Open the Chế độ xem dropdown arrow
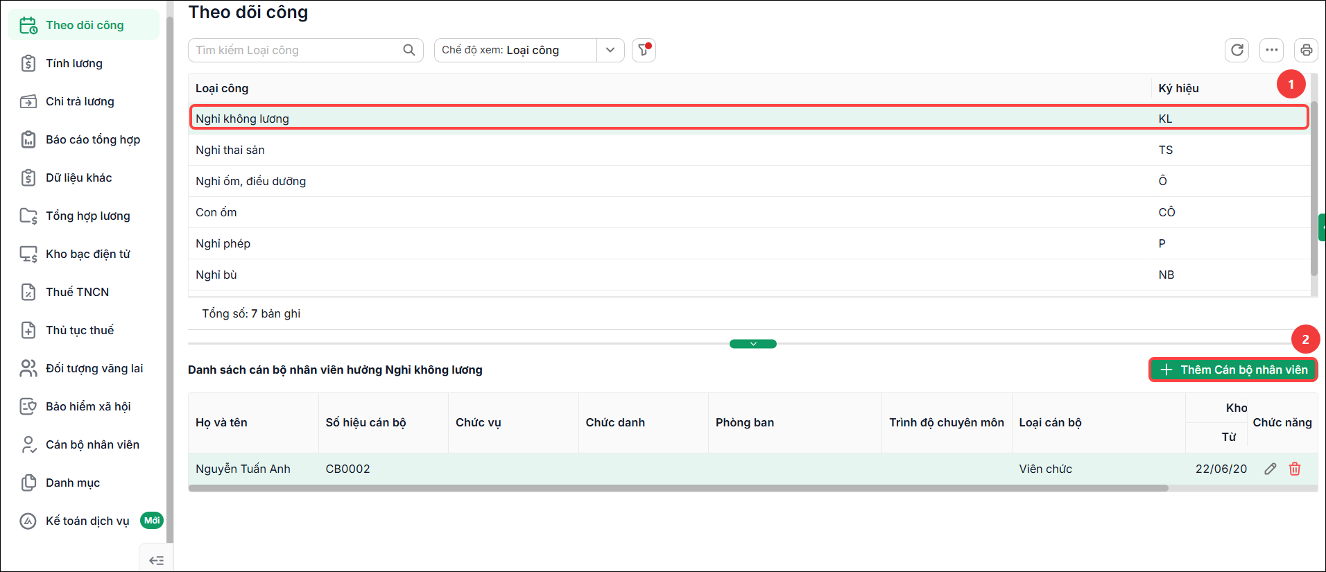Image resolution: width=1326 pixels, height=572 pixels. 610,50
